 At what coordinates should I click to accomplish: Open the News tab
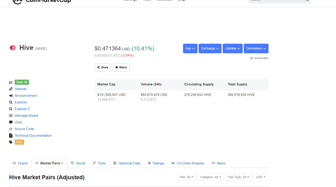[218, 163]
